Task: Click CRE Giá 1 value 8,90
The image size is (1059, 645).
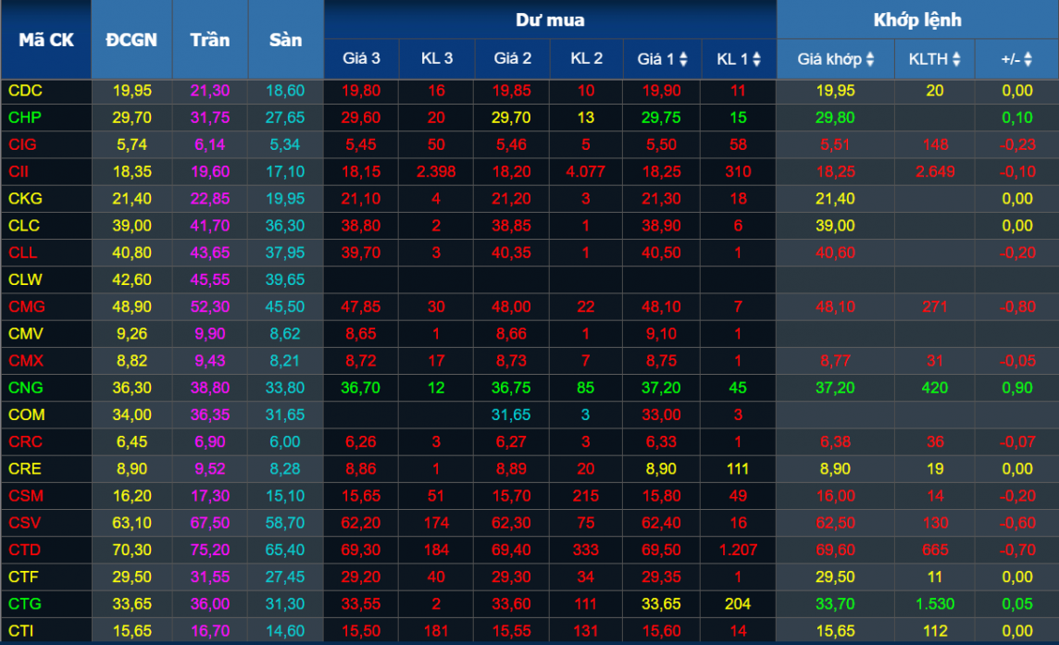Action: tap(661, 469)
